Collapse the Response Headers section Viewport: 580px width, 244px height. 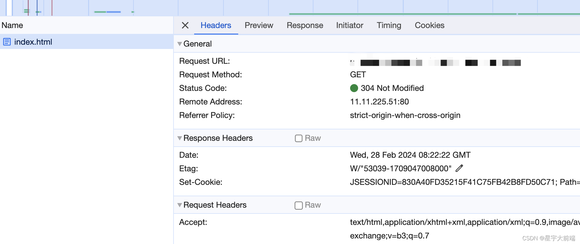point(180,138)
